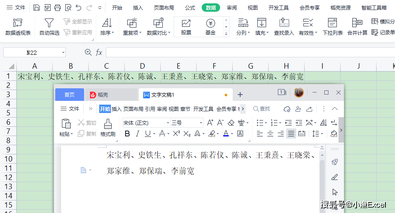Click the character border icon in Writer
Screen dimensions: 395x213
pyautogui.click(x=240, y=133)
